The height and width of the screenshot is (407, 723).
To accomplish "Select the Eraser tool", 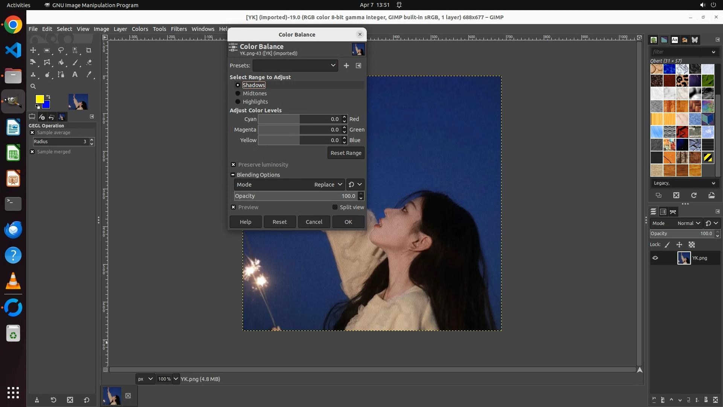I will click(x=89, y=63).
